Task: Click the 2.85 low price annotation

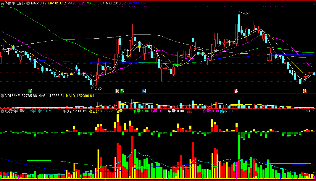Action: click(98, 88)
